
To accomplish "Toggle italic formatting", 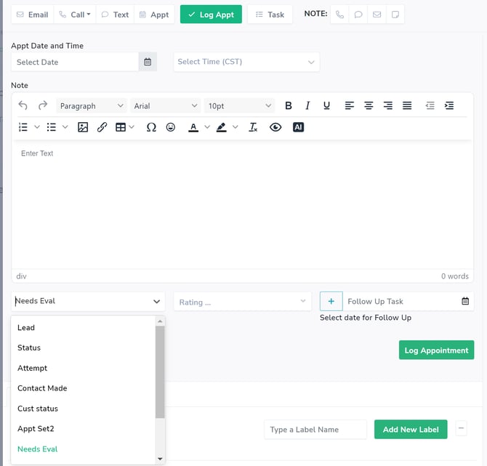I will [307, 105].
